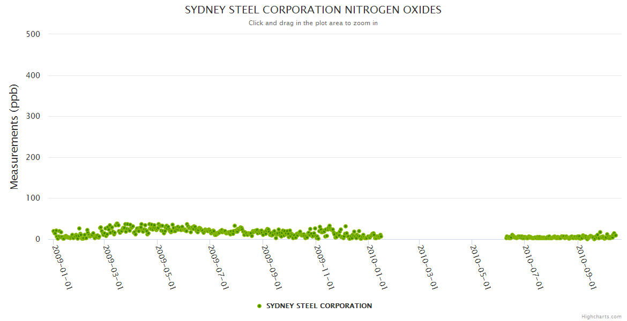This screenshot has width=627, height=321.
Task: Click the 2009-09-01 x-axis label
Action: click(x=272, y=267)
